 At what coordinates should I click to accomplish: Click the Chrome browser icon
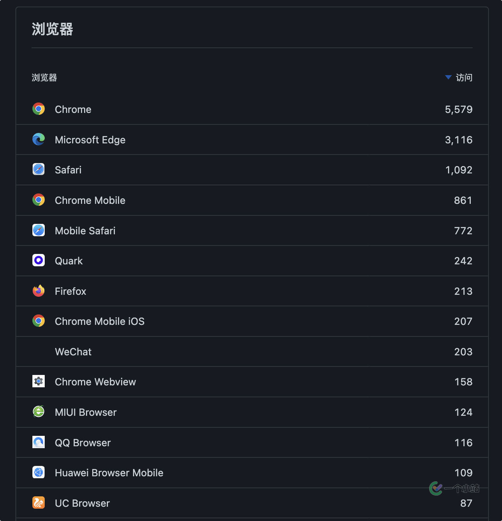(x=39, y=109)
